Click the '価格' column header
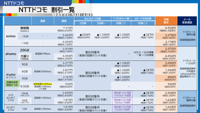The height and width of the screenshot is (113, 200). point(64,21)
